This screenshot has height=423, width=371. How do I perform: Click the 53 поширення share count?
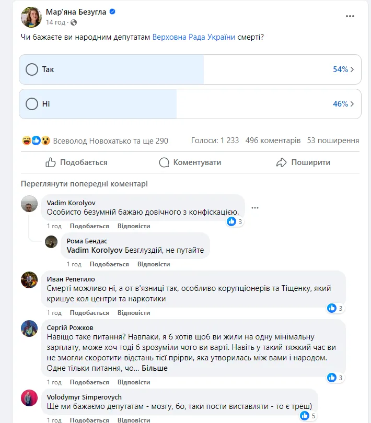(x=333, y=140)
